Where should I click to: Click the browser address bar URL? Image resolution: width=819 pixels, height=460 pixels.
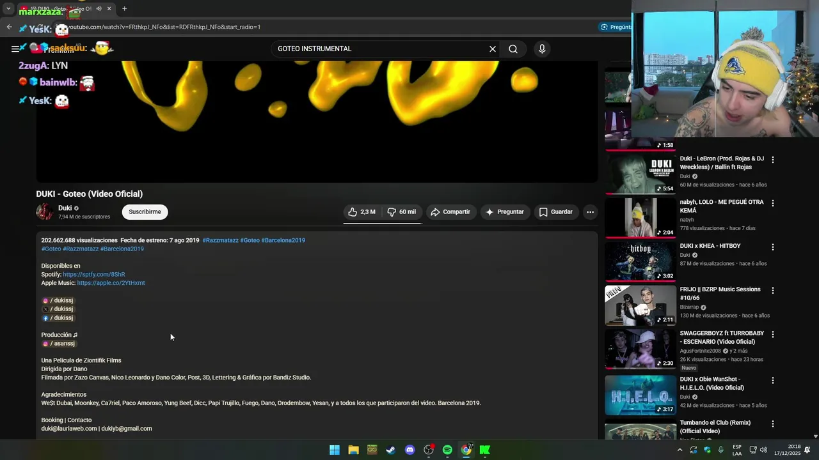(x=163, y=27)
